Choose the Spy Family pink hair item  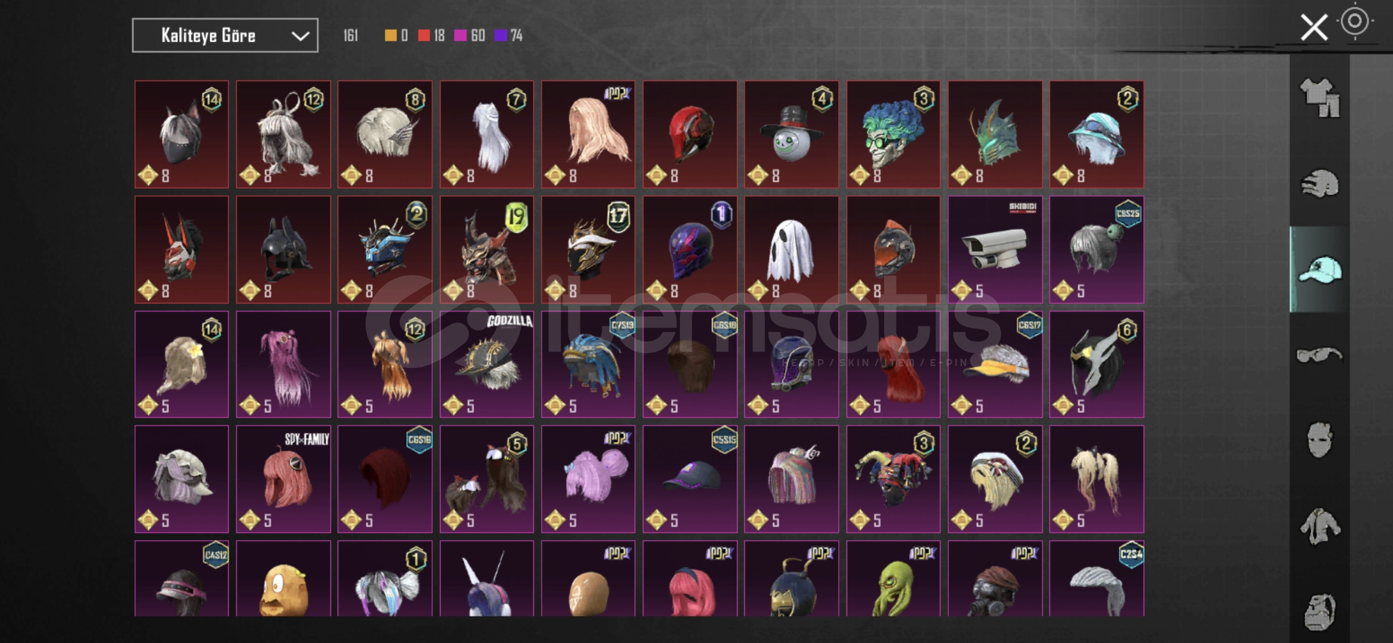pos(283,479)
